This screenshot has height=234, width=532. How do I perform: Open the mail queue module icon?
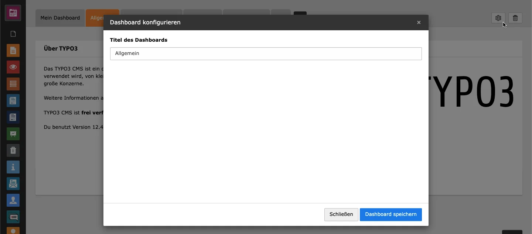[13, 183]
